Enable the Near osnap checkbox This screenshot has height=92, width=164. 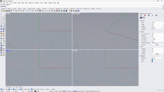5,89
